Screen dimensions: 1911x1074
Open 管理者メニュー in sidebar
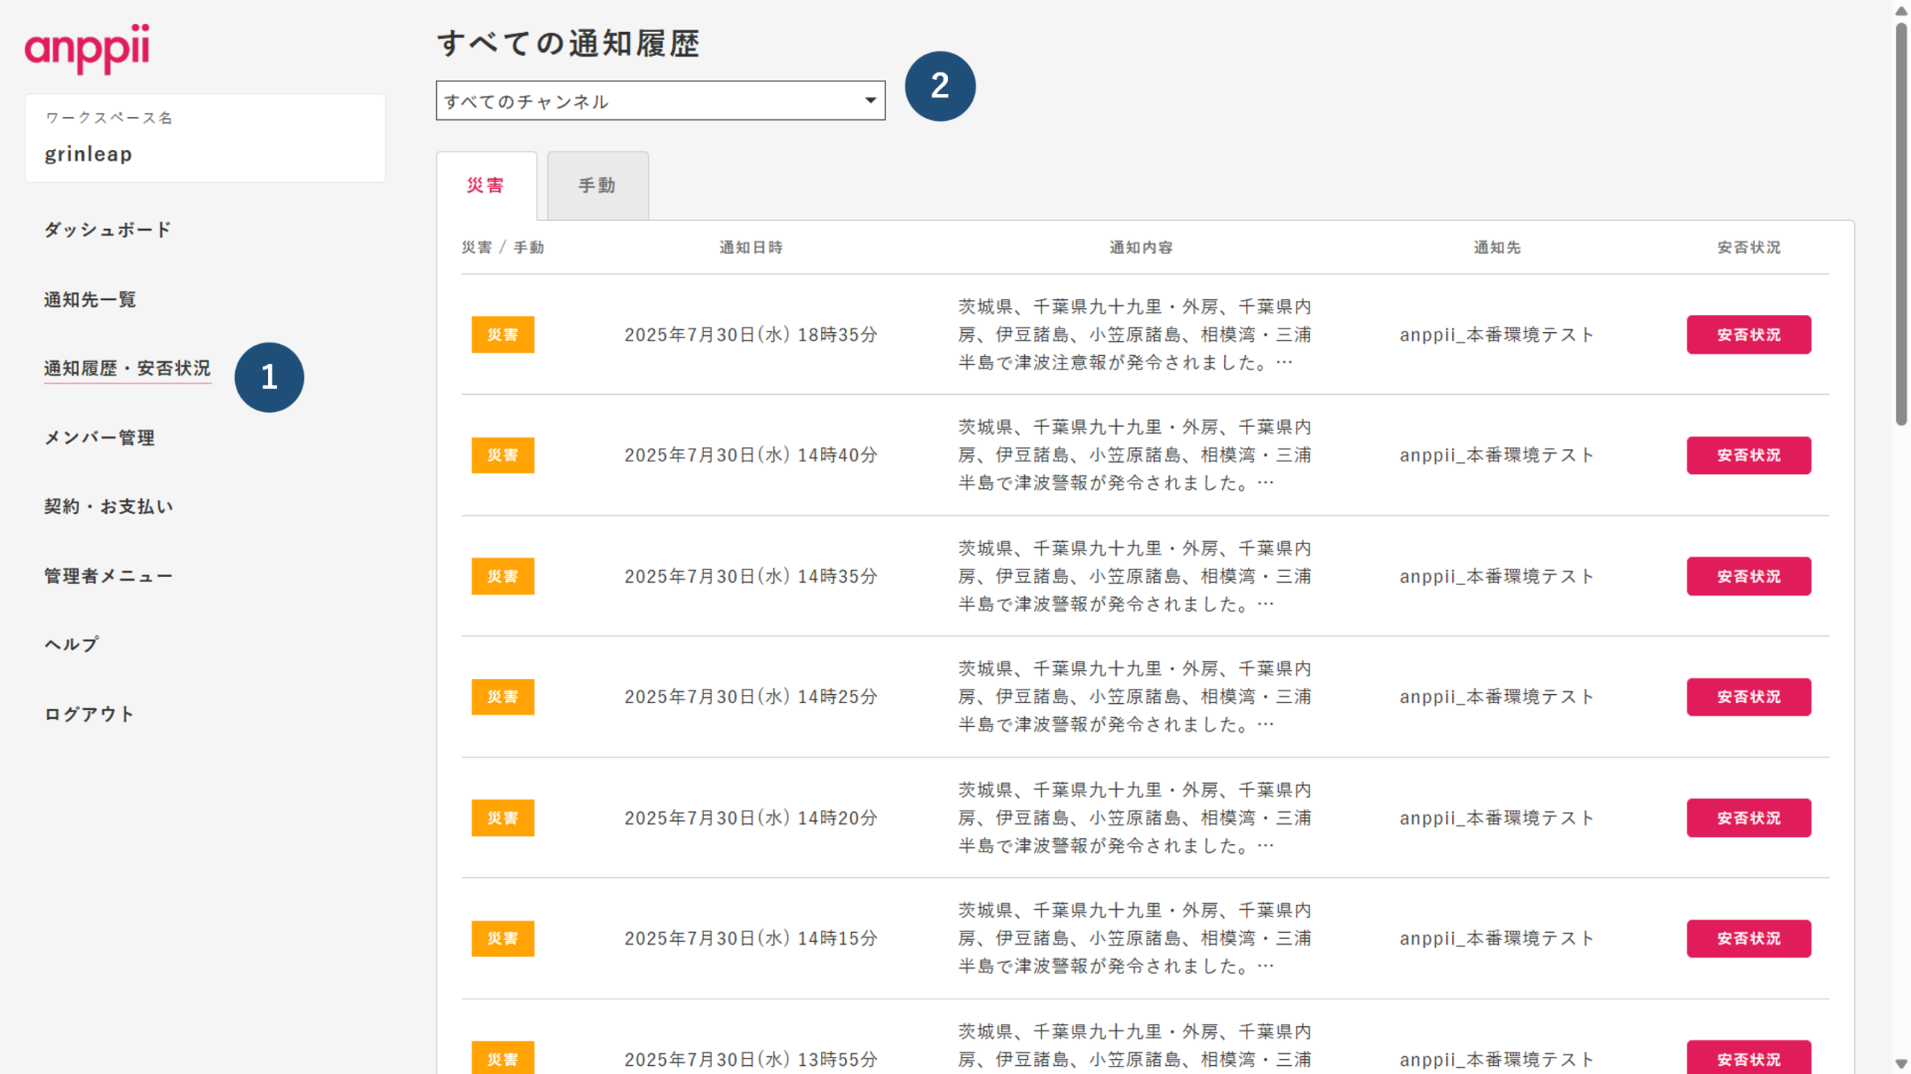(109, 575)
